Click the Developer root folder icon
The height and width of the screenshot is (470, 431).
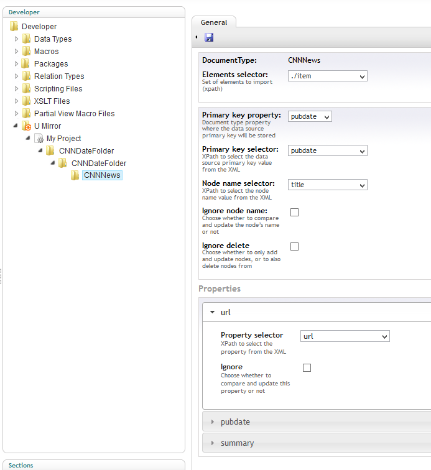tap(14, 26)
